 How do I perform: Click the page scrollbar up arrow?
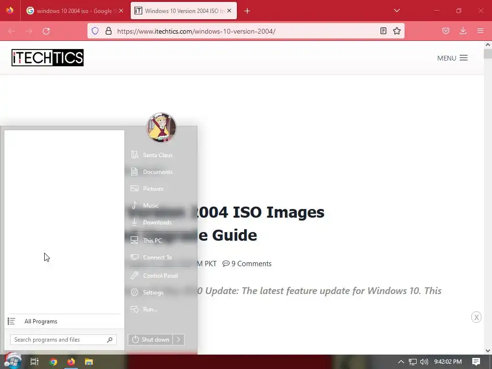point(488,45)
